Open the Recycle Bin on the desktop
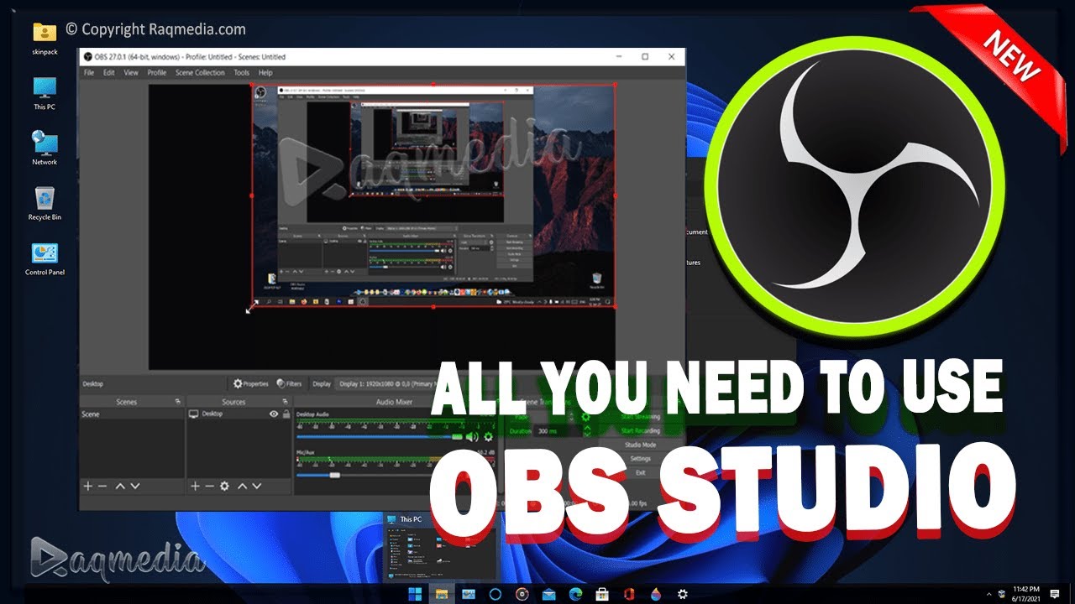Image resolution: width=1075 pixels, height=604 pixels. [45, 204]
